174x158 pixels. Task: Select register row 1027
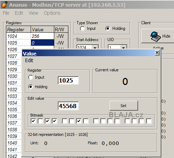pyautogui.click(x=14, y=56)
